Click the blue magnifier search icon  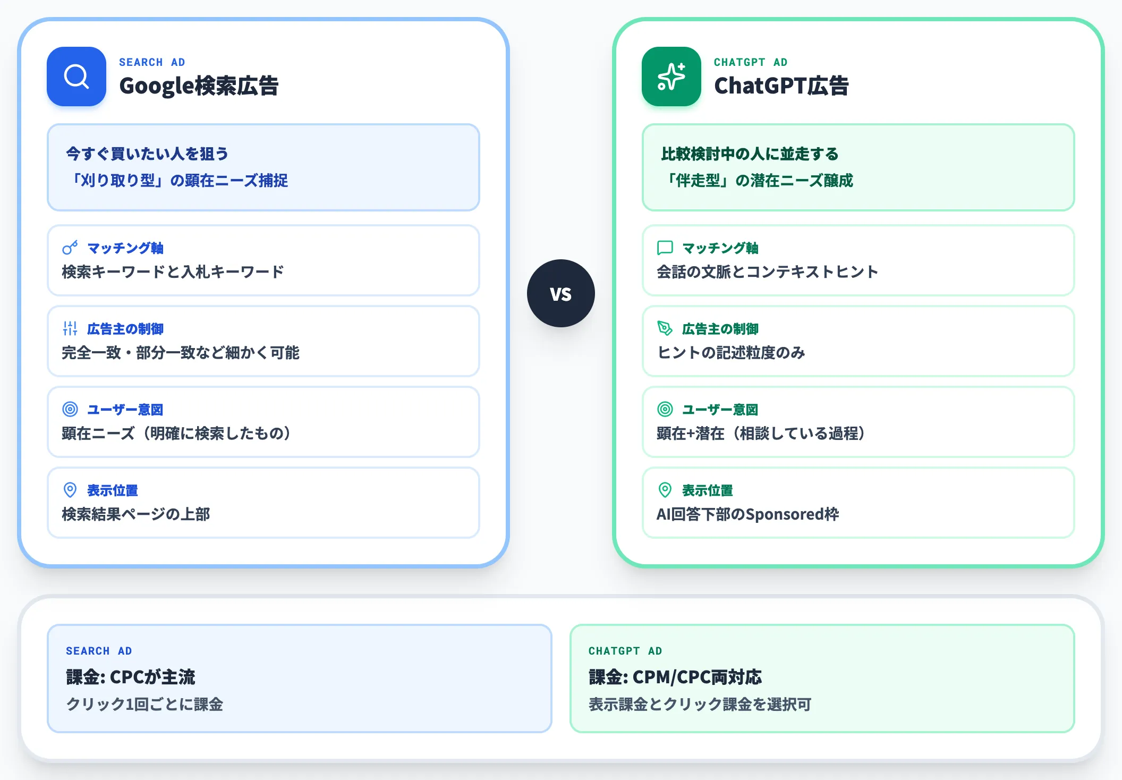tap(76, 77)
